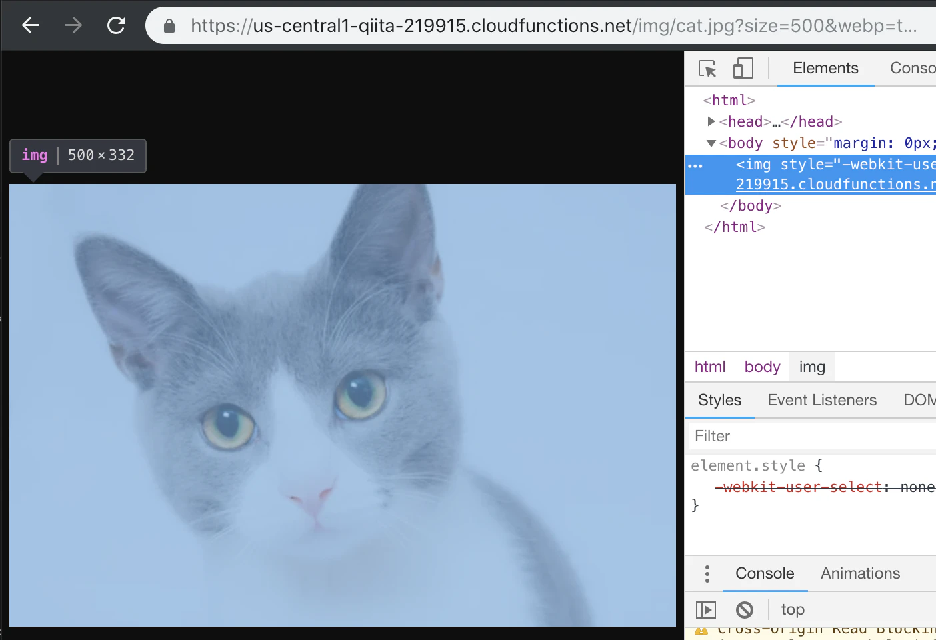Select the Styles tab
The height and width of the screenshot is (640, 936).
point(719,400)
